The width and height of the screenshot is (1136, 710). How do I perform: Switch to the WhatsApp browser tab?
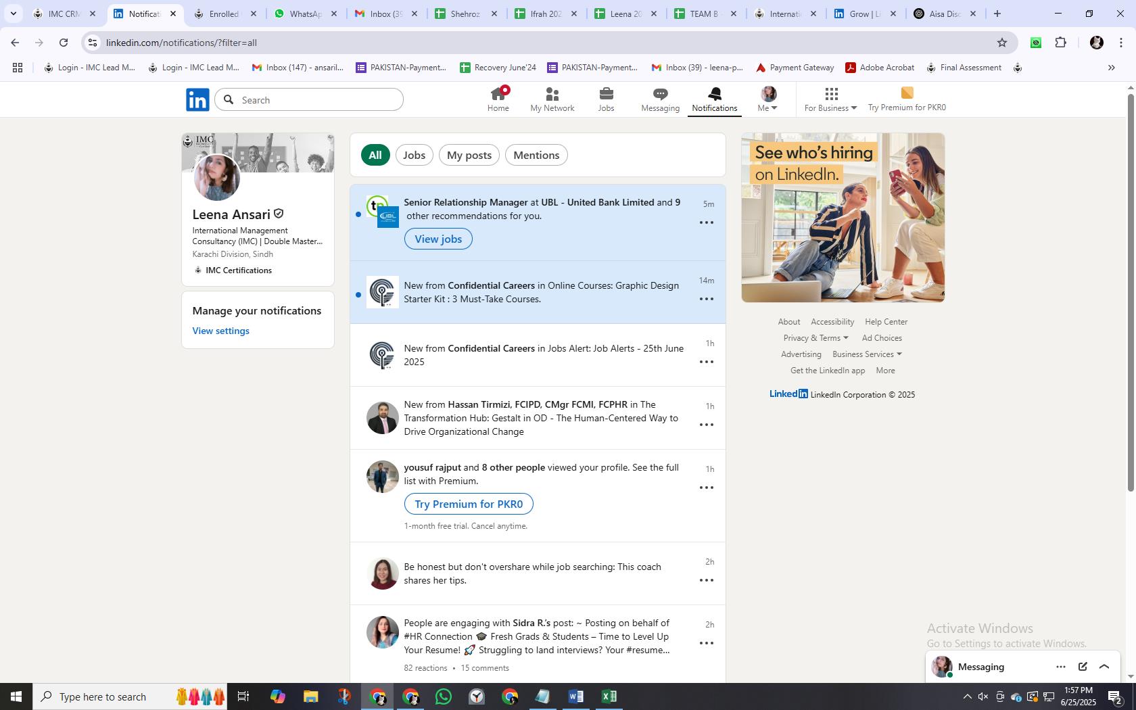(x=306, y=14)
